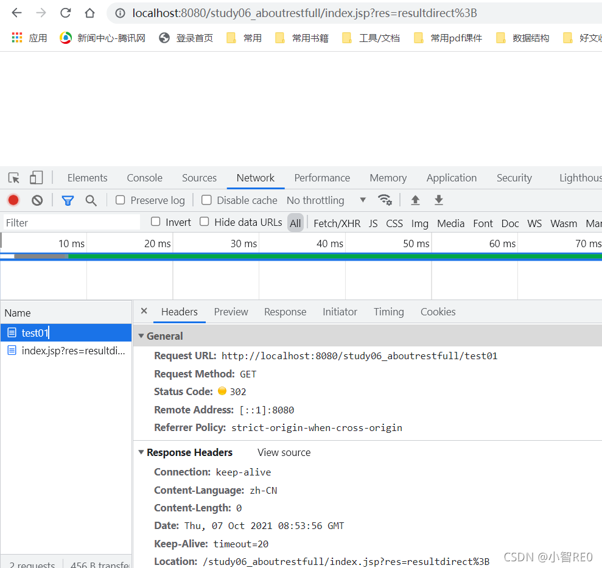Image resolution: width=602 pixels, height=568 pixels.
Task: Open the No throttling dropdown
Action: [326, 200]
